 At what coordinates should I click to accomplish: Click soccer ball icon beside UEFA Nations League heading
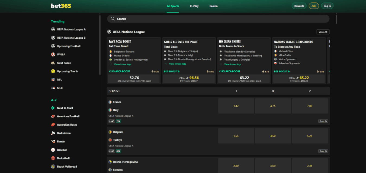click(109, 32)
